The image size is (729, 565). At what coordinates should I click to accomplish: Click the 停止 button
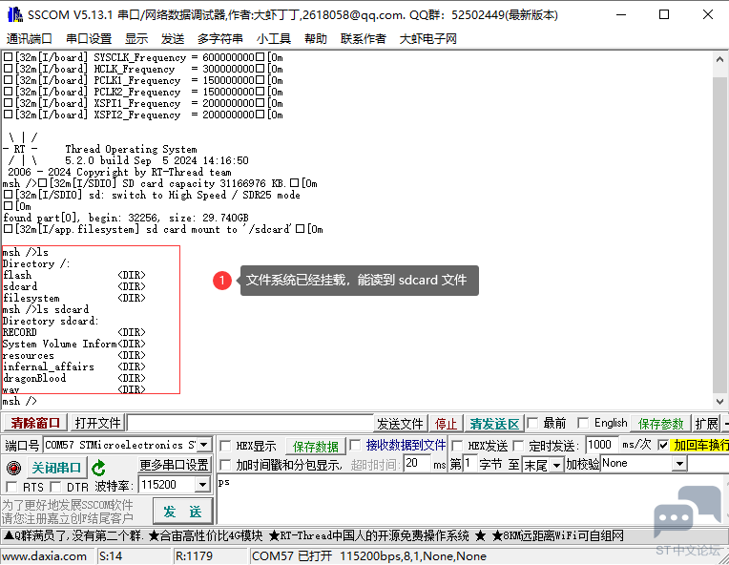(x=446, y=424)
